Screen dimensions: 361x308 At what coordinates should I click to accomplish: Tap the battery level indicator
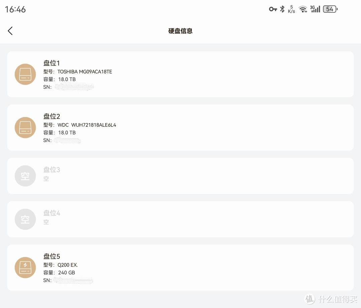330,9
